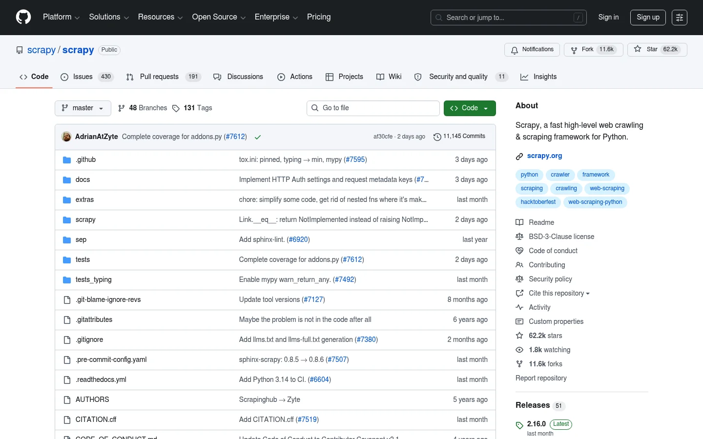Viewport: 703px width, 439px height.
Task: Click AdrianAtZyte's avatar image
Action: 66,137
